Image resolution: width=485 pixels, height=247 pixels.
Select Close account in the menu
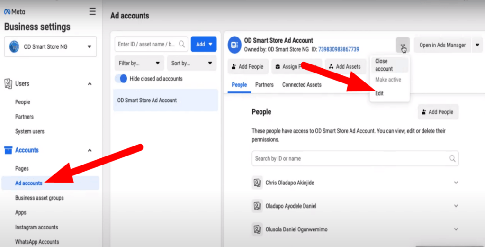pyautogui.click(x=389, y=65)
